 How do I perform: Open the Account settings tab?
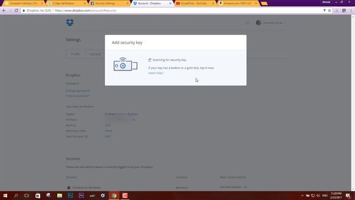tap(95, 54)
